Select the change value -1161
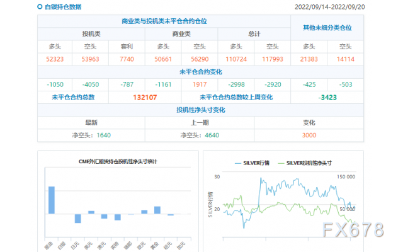This screenshot has width=403, height=252. [163, 84]
